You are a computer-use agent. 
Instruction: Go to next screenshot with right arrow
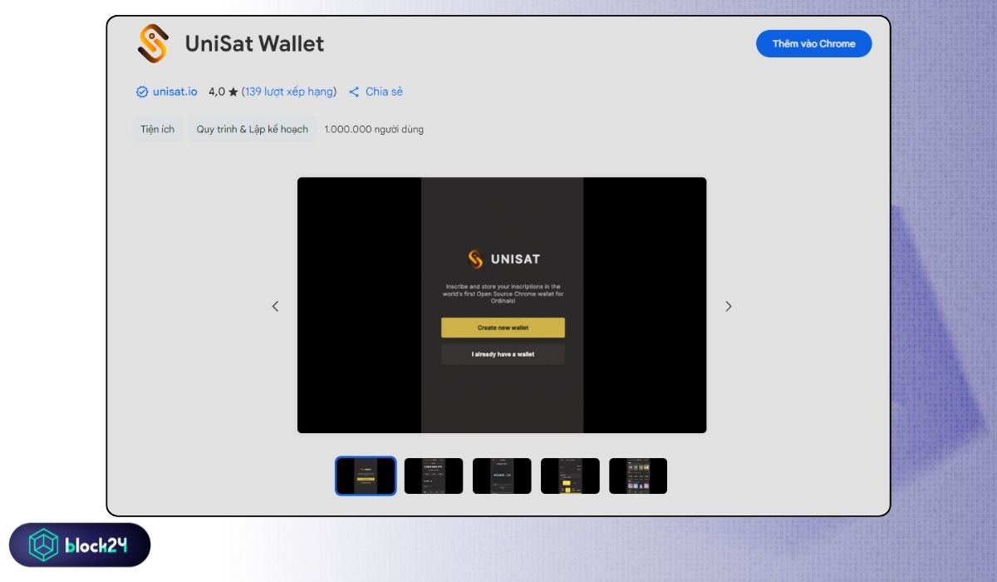(x=729, y=306)
